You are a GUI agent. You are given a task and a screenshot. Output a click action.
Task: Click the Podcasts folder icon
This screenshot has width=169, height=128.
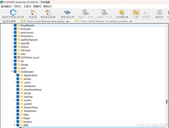coord(19,29)
